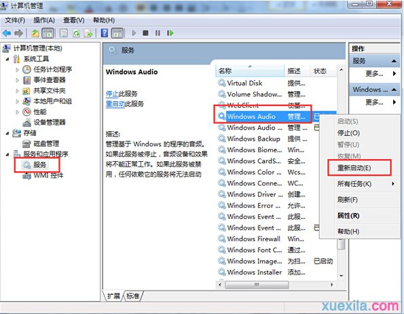Image resolution: width=404 pixels, height=314 pixels.
Task: Click the Export List toolbar icon
Action: [x=88, y=33]
